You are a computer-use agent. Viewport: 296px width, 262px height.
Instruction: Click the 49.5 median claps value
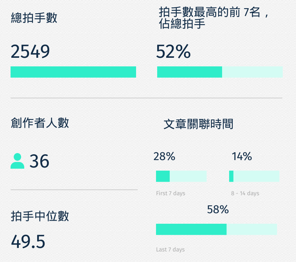[28, 242]
